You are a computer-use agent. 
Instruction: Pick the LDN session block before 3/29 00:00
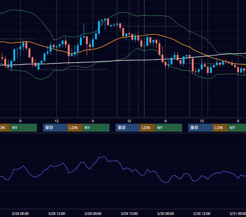point(75,128)
